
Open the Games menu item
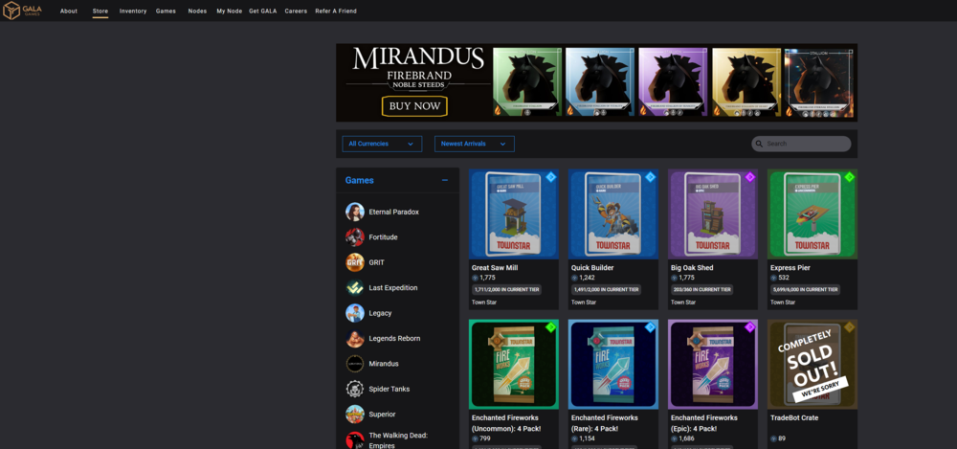click(166, 11)
